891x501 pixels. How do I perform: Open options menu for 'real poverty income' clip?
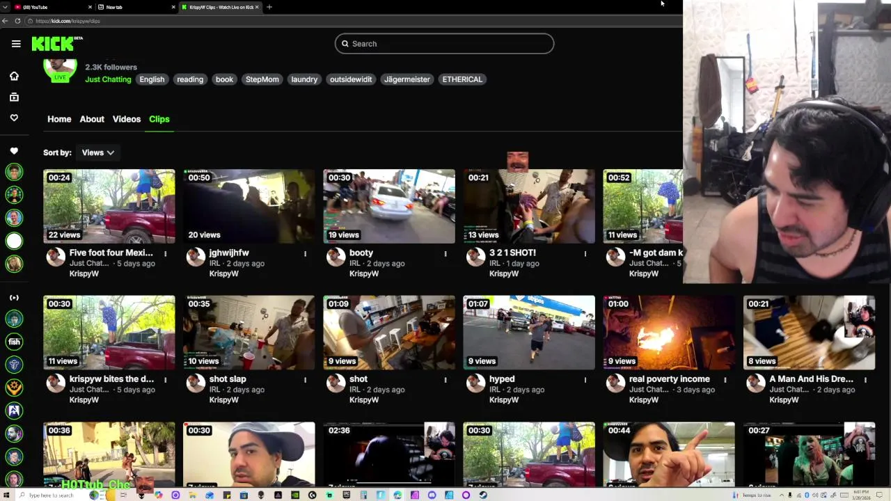tap(725, 380)
